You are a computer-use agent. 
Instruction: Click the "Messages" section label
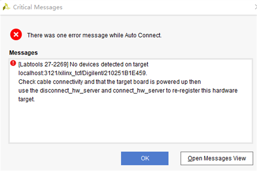23,53
